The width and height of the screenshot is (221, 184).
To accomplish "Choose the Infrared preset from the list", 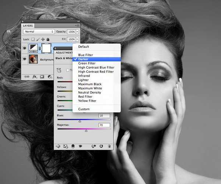I will point(84,76).
